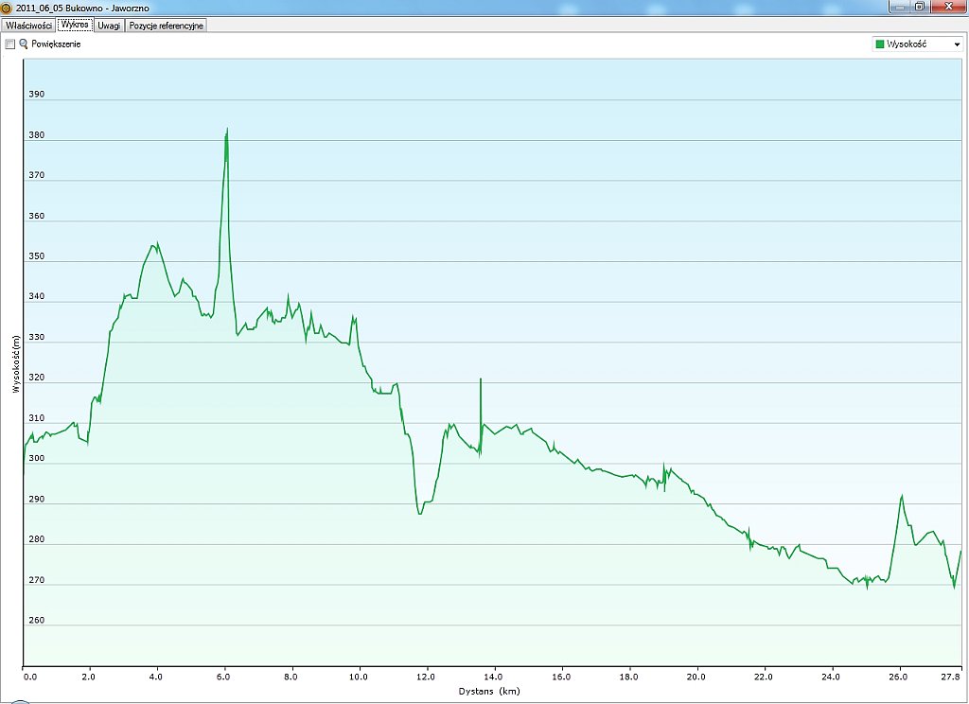Close the Bukowno - Jaworzno window
Viewport: 969px width, 704px height.
(947, 7)
